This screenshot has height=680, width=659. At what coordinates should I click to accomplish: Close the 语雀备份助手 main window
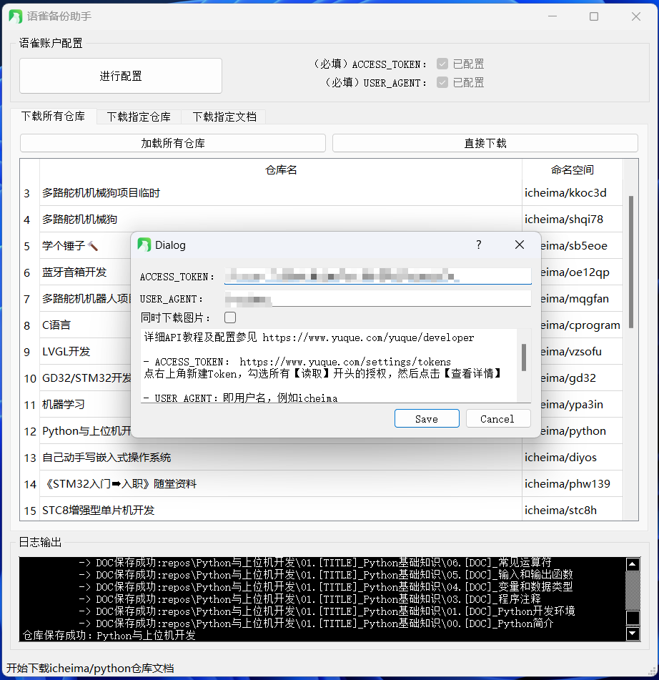636,16
